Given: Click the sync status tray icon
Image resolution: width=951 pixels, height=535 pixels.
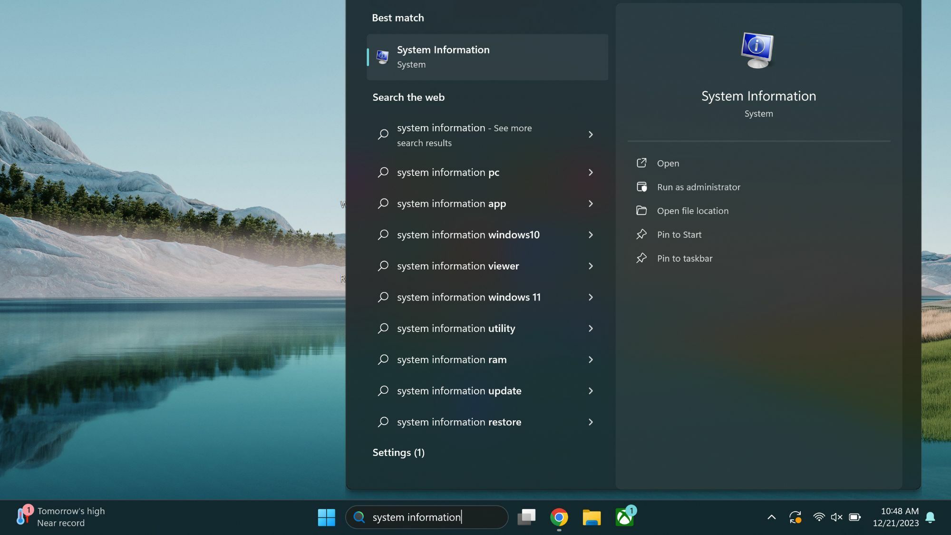Looking at the screenshot, I should coord(795,517).
